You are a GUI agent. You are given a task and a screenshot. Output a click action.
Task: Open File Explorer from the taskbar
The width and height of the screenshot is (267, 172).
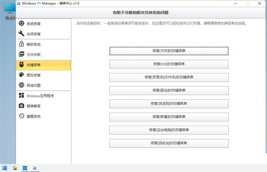(15, 168)
